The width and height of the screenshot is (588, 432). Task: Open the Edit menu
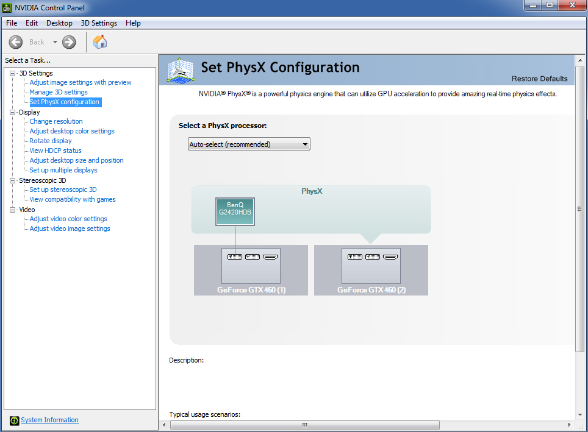point(32,23)
